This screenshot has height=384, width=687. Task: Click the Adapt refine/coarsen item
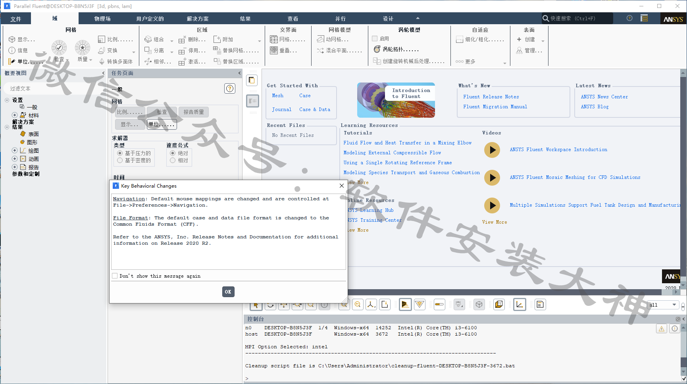[x=480, y=39]
